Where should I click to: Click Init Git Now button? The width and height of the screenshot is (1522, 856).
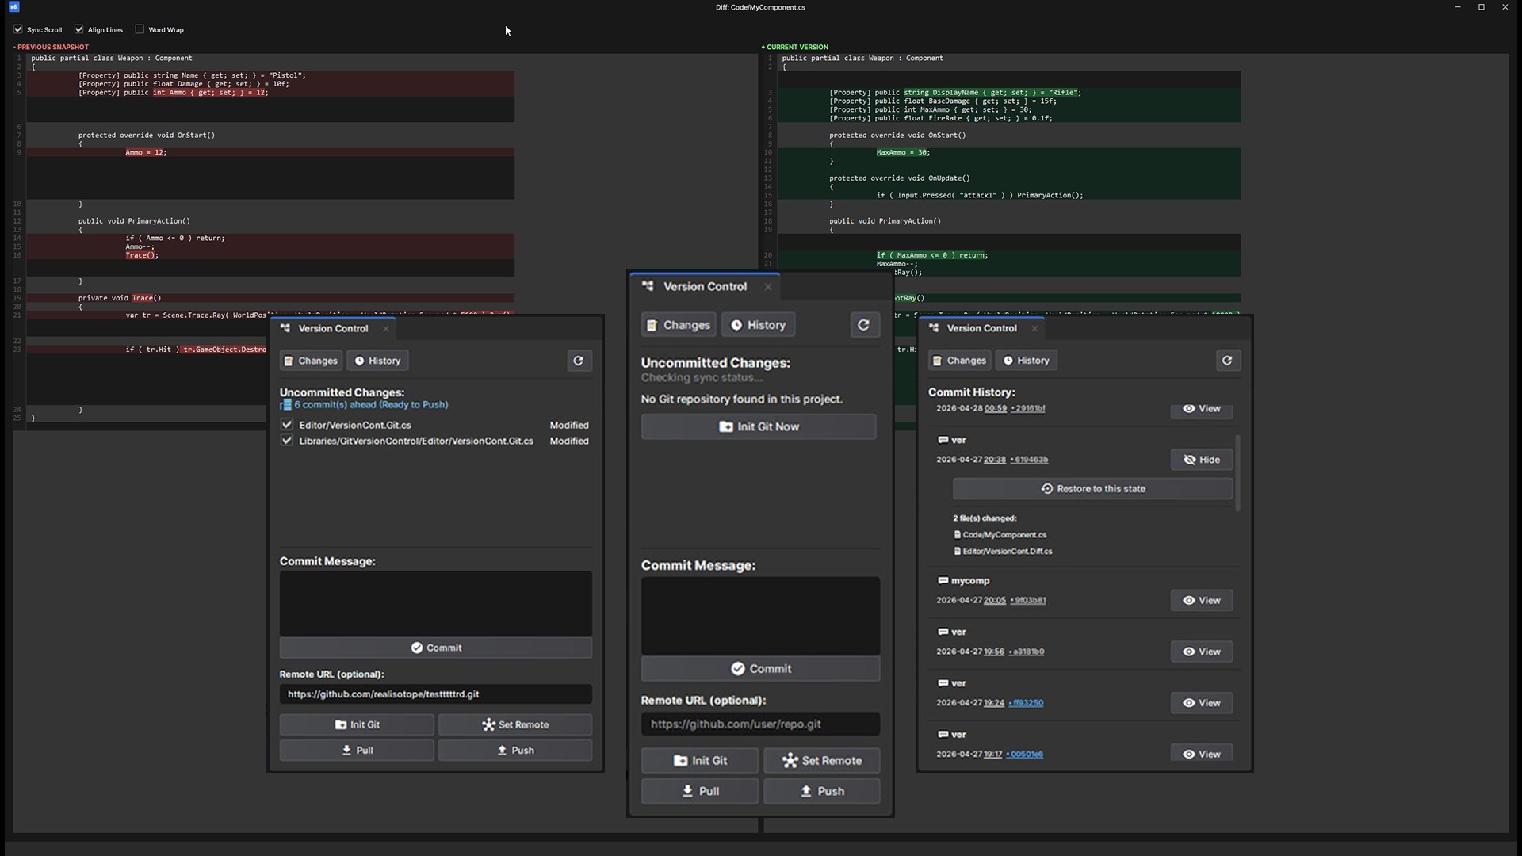759,426
